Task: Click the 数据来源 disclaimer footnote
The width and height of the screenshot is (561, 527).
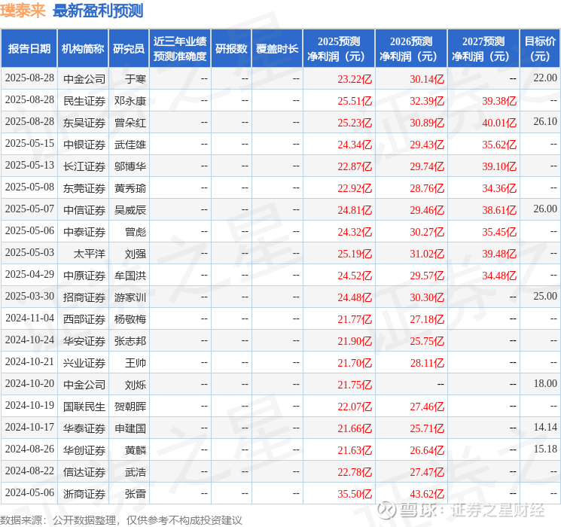Action: pyautogui.click(x=121, y=519)
